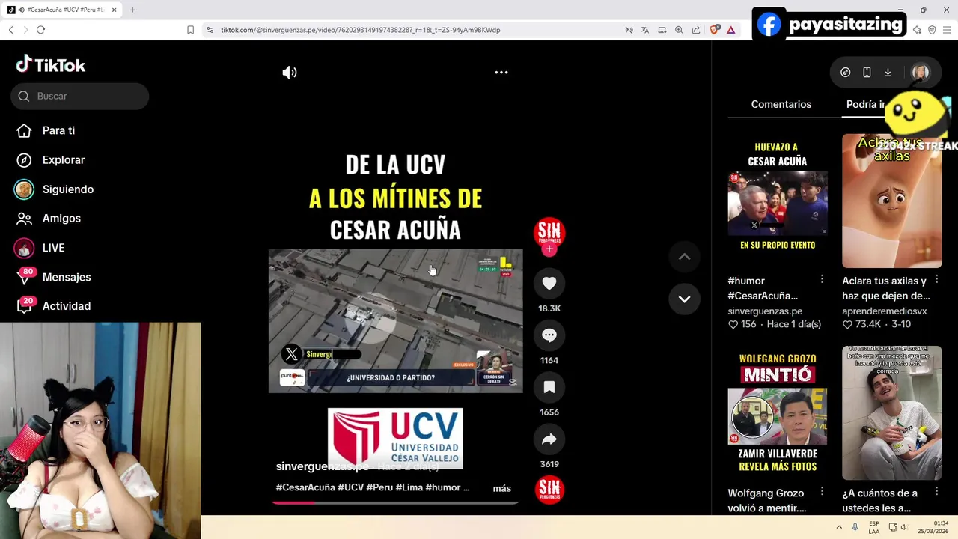Open options for 'Wolfgang Grozo volvió' video
Viewport: 958px width, 539px height.
pos(822,492)
